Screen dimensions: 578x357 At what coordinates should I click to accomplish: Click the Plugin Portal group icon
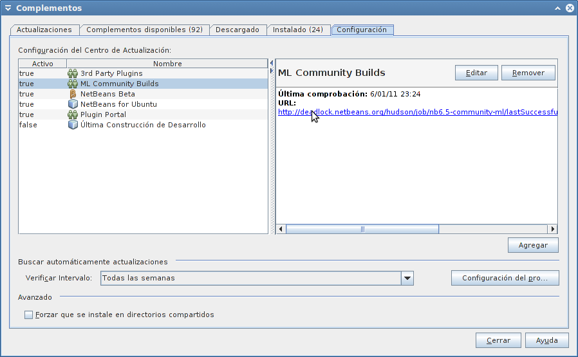tap(73, 114)
